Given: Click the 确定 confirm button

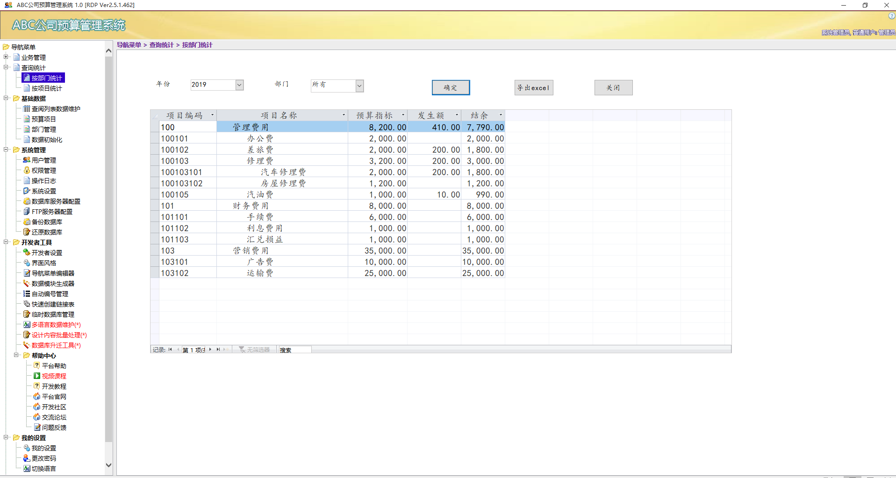Looking at the screenshot, I should point(451,87).
